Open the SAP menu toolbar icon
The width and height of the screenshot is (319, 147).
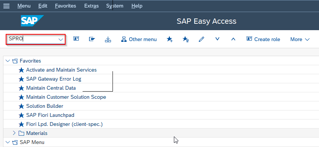(x=92, y=39)
